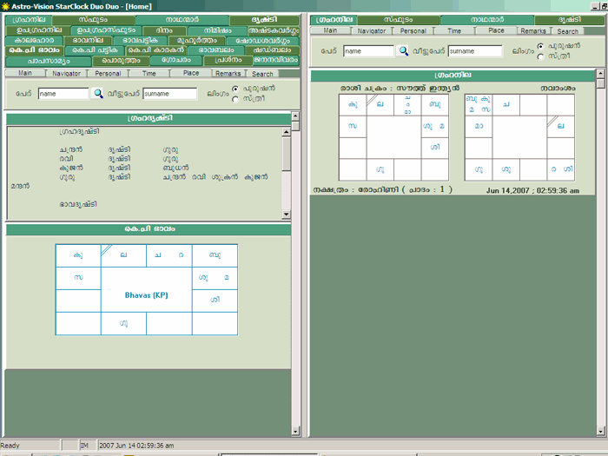This screenshot has width=608, height=456.
Task: Switch to Navigator tab in right pane
Action: tap(372, 30)
